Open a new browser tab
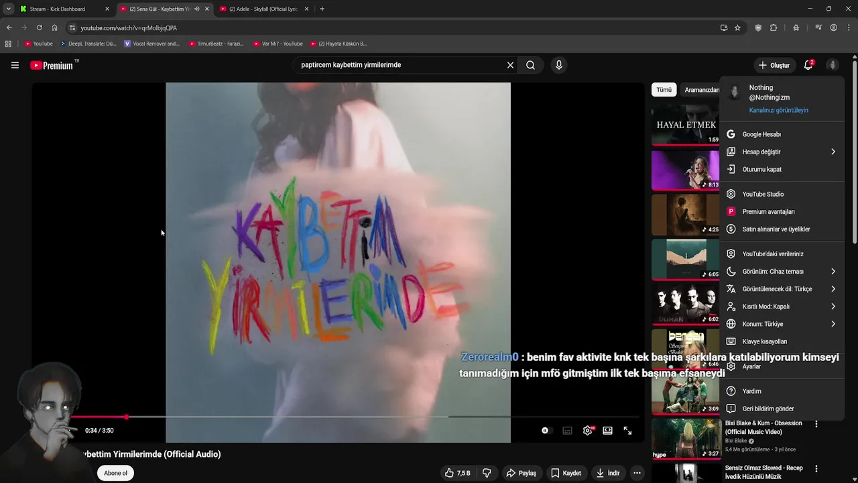The image size is (858, 483). [322, 9]
